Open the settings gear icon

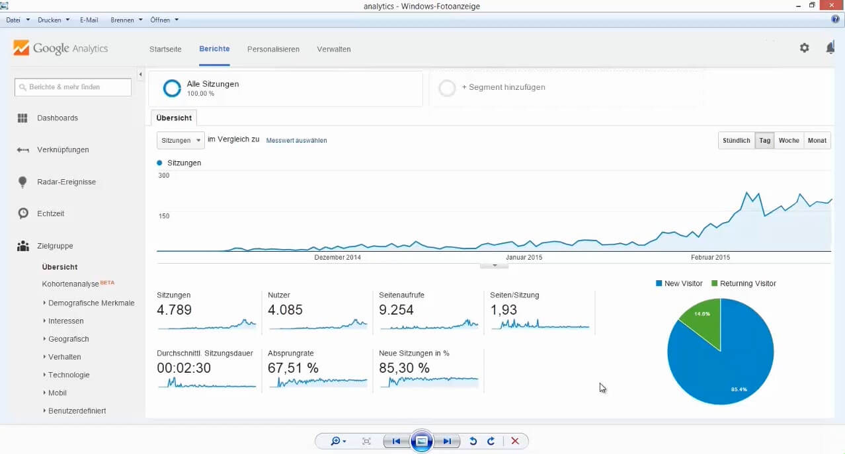coord(804,48)
